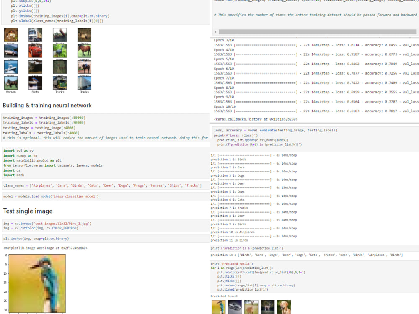Click the class_names list code cell

click(100, 185)
